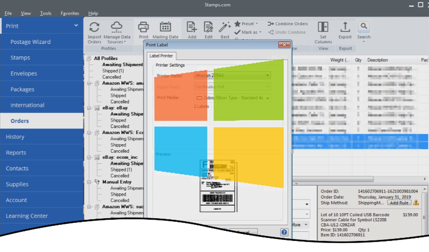Viewport: 429px width, 252px height.
Task: Click the Print toolbar icon
Action: click(143, 27)
